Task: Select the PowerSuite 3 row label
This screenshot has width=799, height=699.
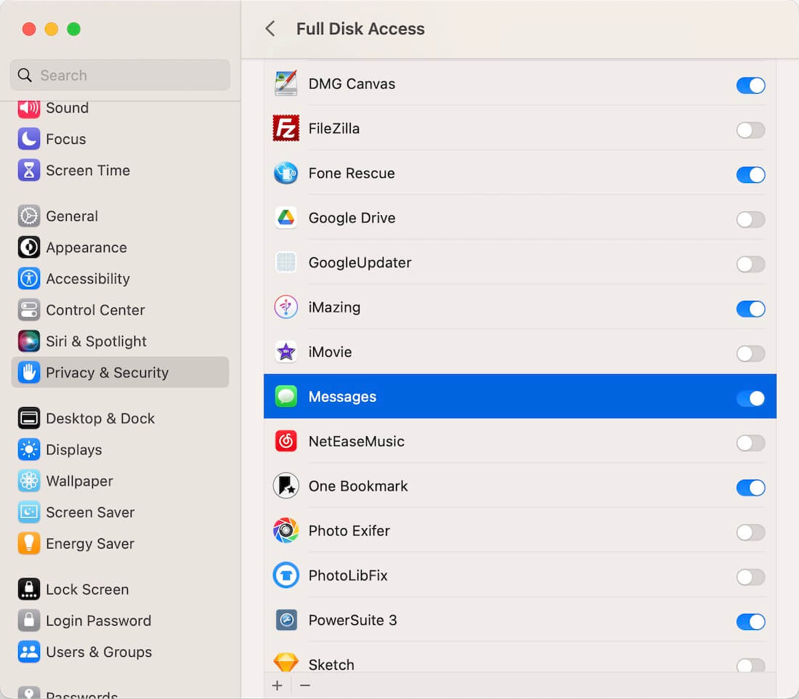Action: (352, 621)
